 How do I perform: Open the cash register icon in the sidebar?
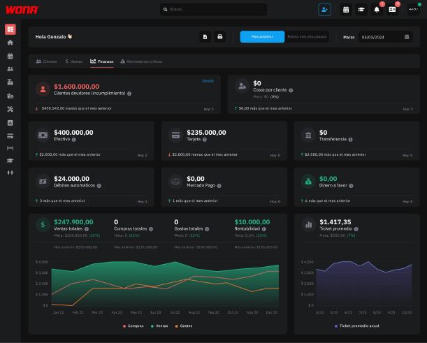(x=10, y=82)
